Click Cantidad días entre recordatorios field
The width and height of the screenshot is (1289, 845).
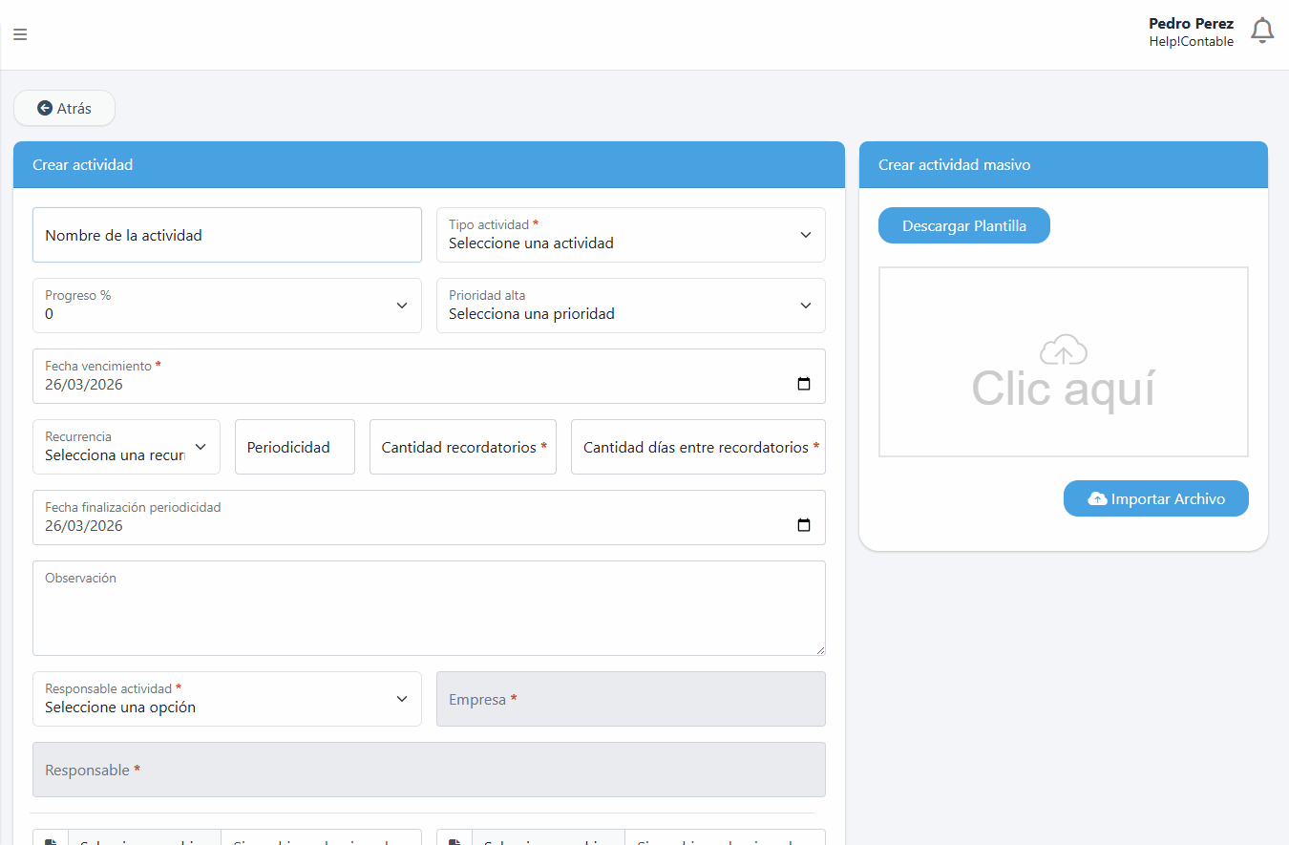tap(698, 447)
